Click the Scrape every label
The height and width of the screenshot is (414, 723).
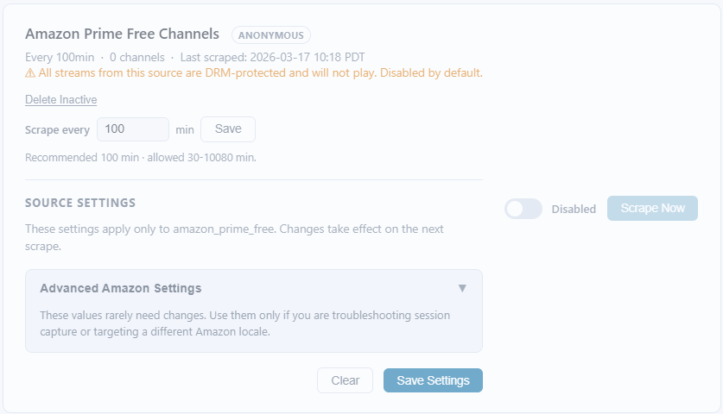(57, 129)
